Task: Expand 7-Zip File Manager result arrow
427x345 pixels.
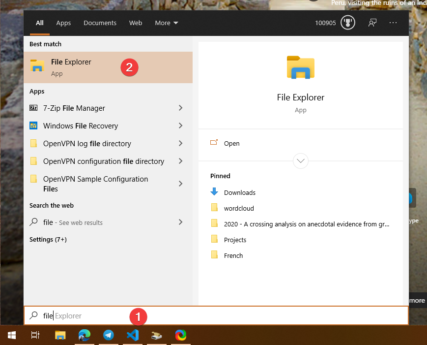Action: pos(180,108)
